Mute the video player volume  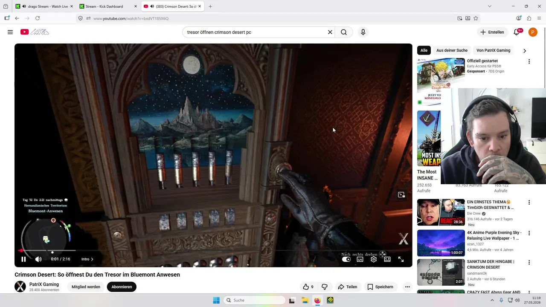pyautogui.click(x=38, y=259)
